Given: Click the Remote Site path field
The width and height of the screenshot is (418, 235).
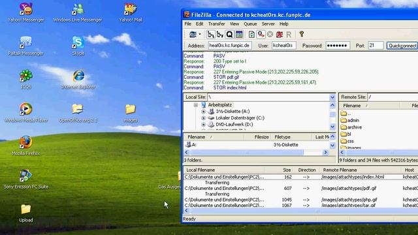Looking at the screenshot, I should pyautogui.click(x=393, y=97).
